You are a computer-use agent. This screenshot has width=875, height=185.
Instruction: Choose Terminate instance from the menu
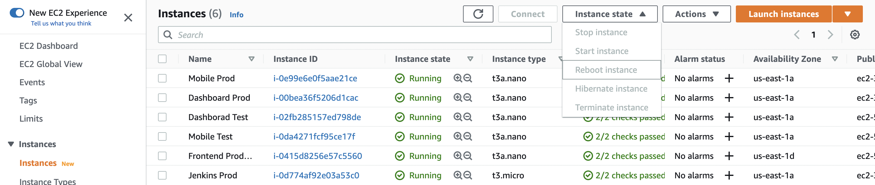tap(611, 107)
